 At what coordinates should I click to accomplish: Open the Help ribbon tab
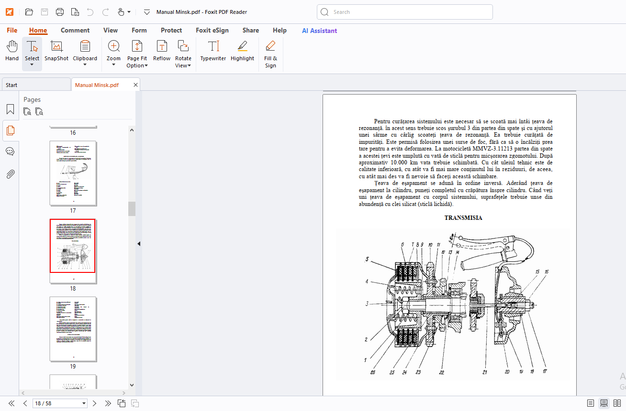pos(279,30)
